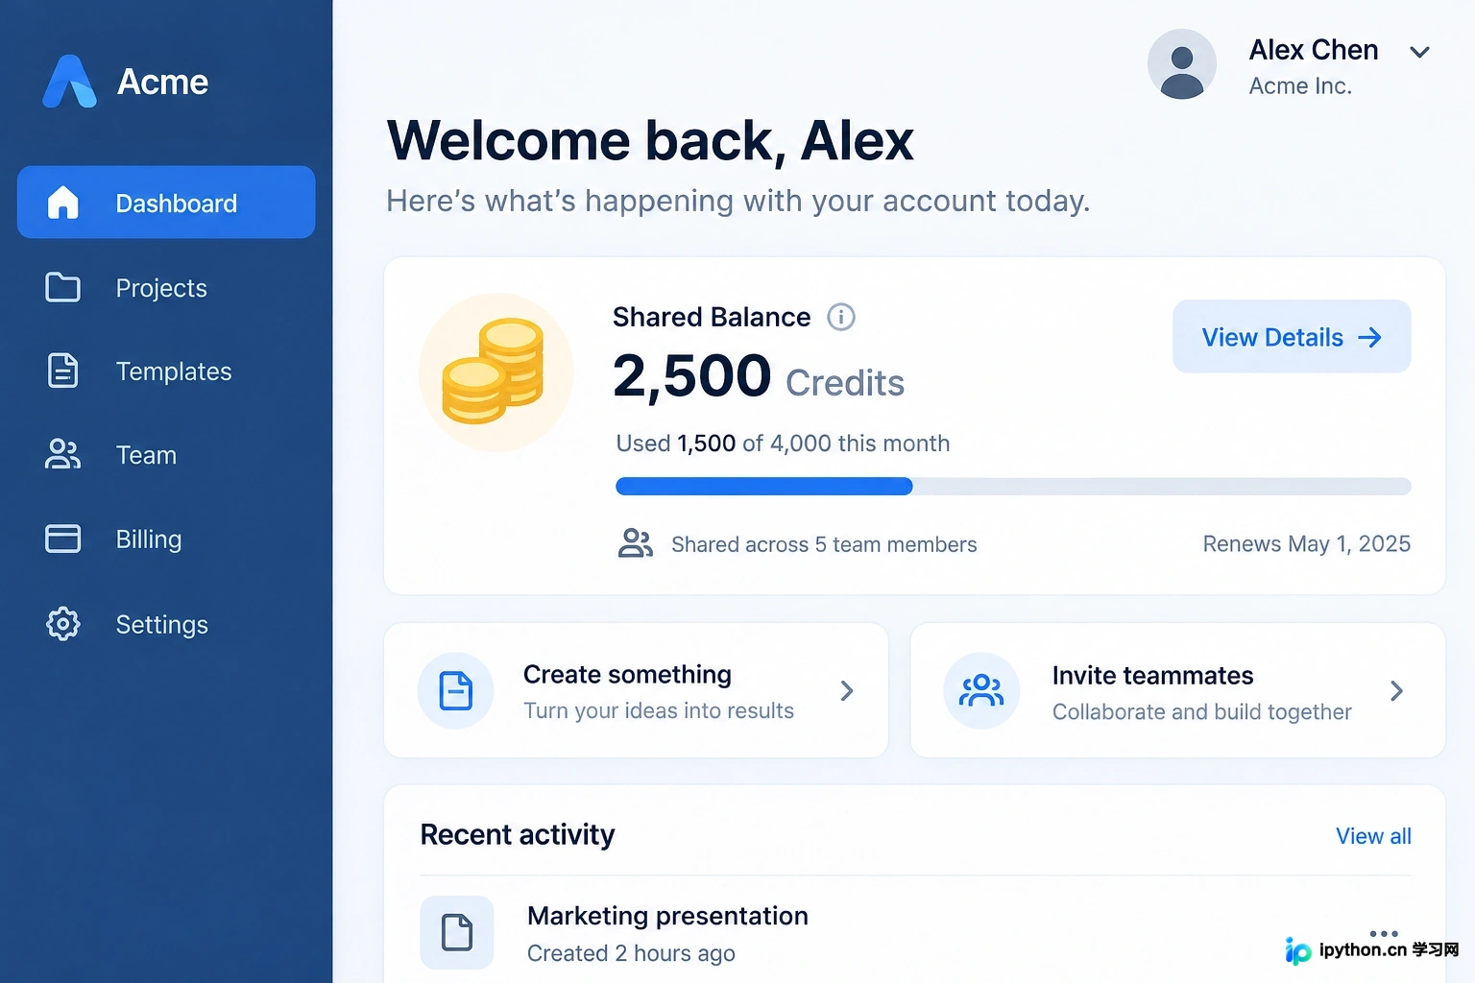Click the Team people icon in sidebar
1475x983 pixels.
point(63,454)
